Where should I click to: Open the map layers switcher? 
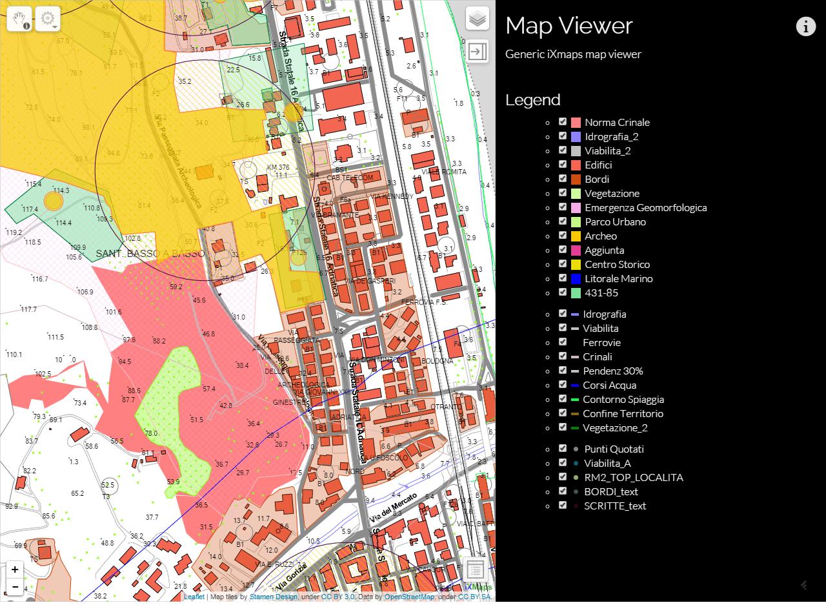pos(478,19)
